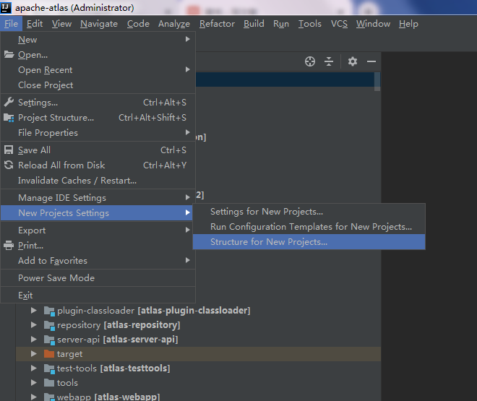This screenshot has height=401, width=477.
Task: Open the Refactor menu
Action: coord(217,24)
